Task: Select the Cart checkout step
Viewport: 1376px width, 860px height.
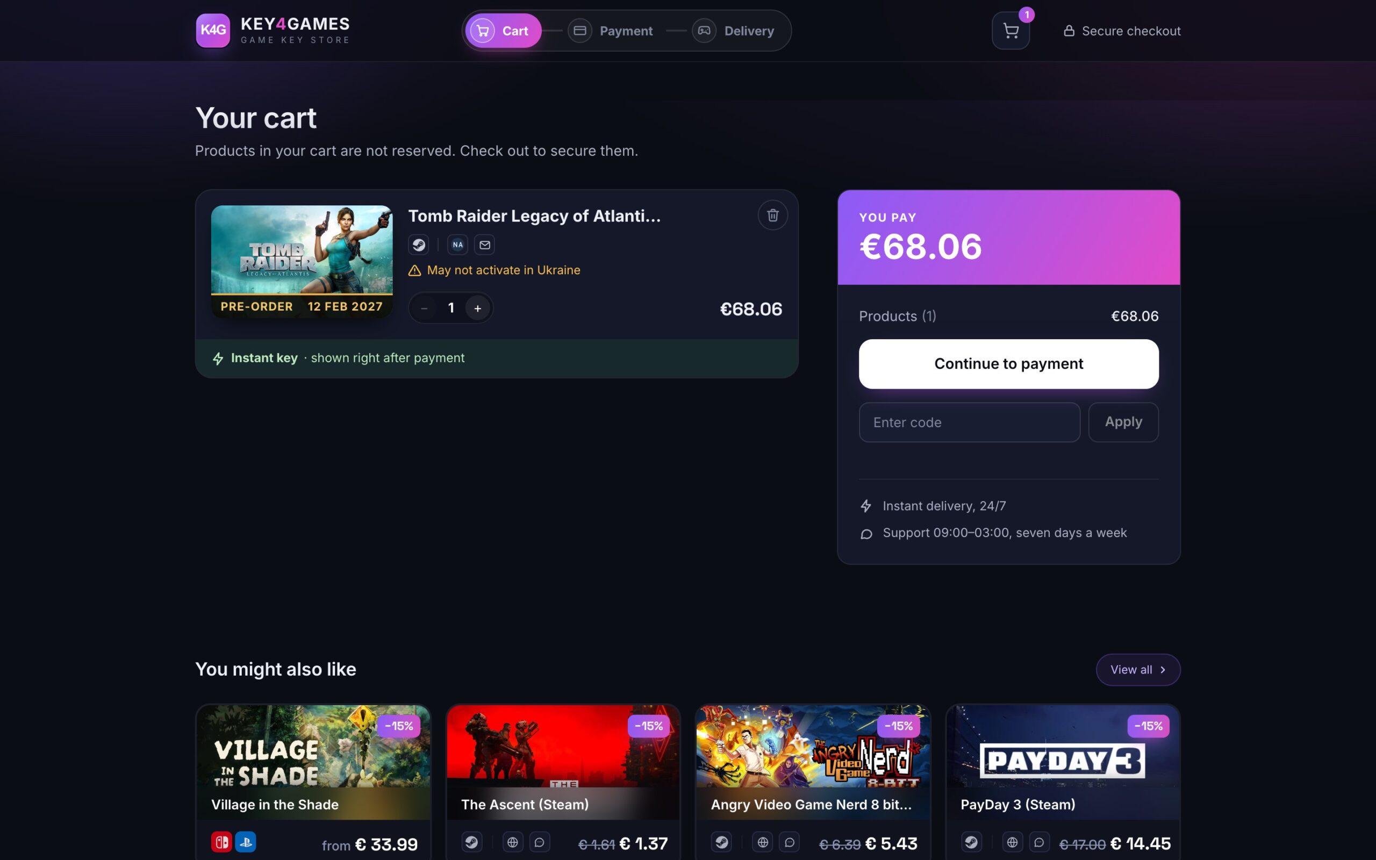Action: click(x=503, y=31)
